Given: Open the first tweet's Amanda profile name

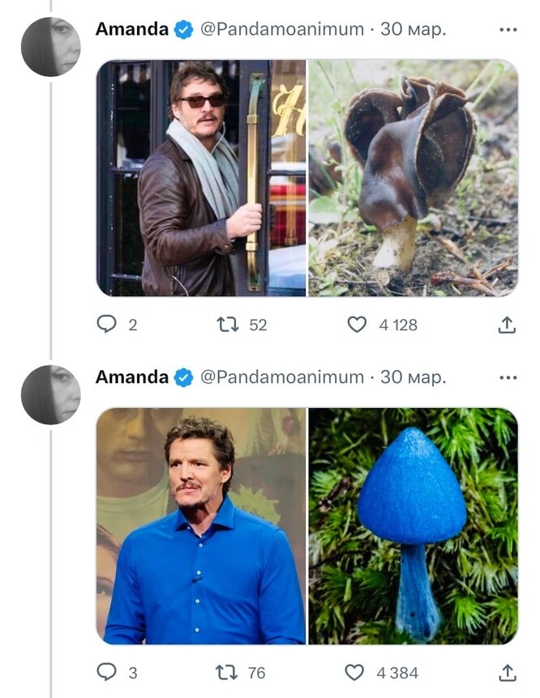Looking at the screenshot, I should pos(131,29).
